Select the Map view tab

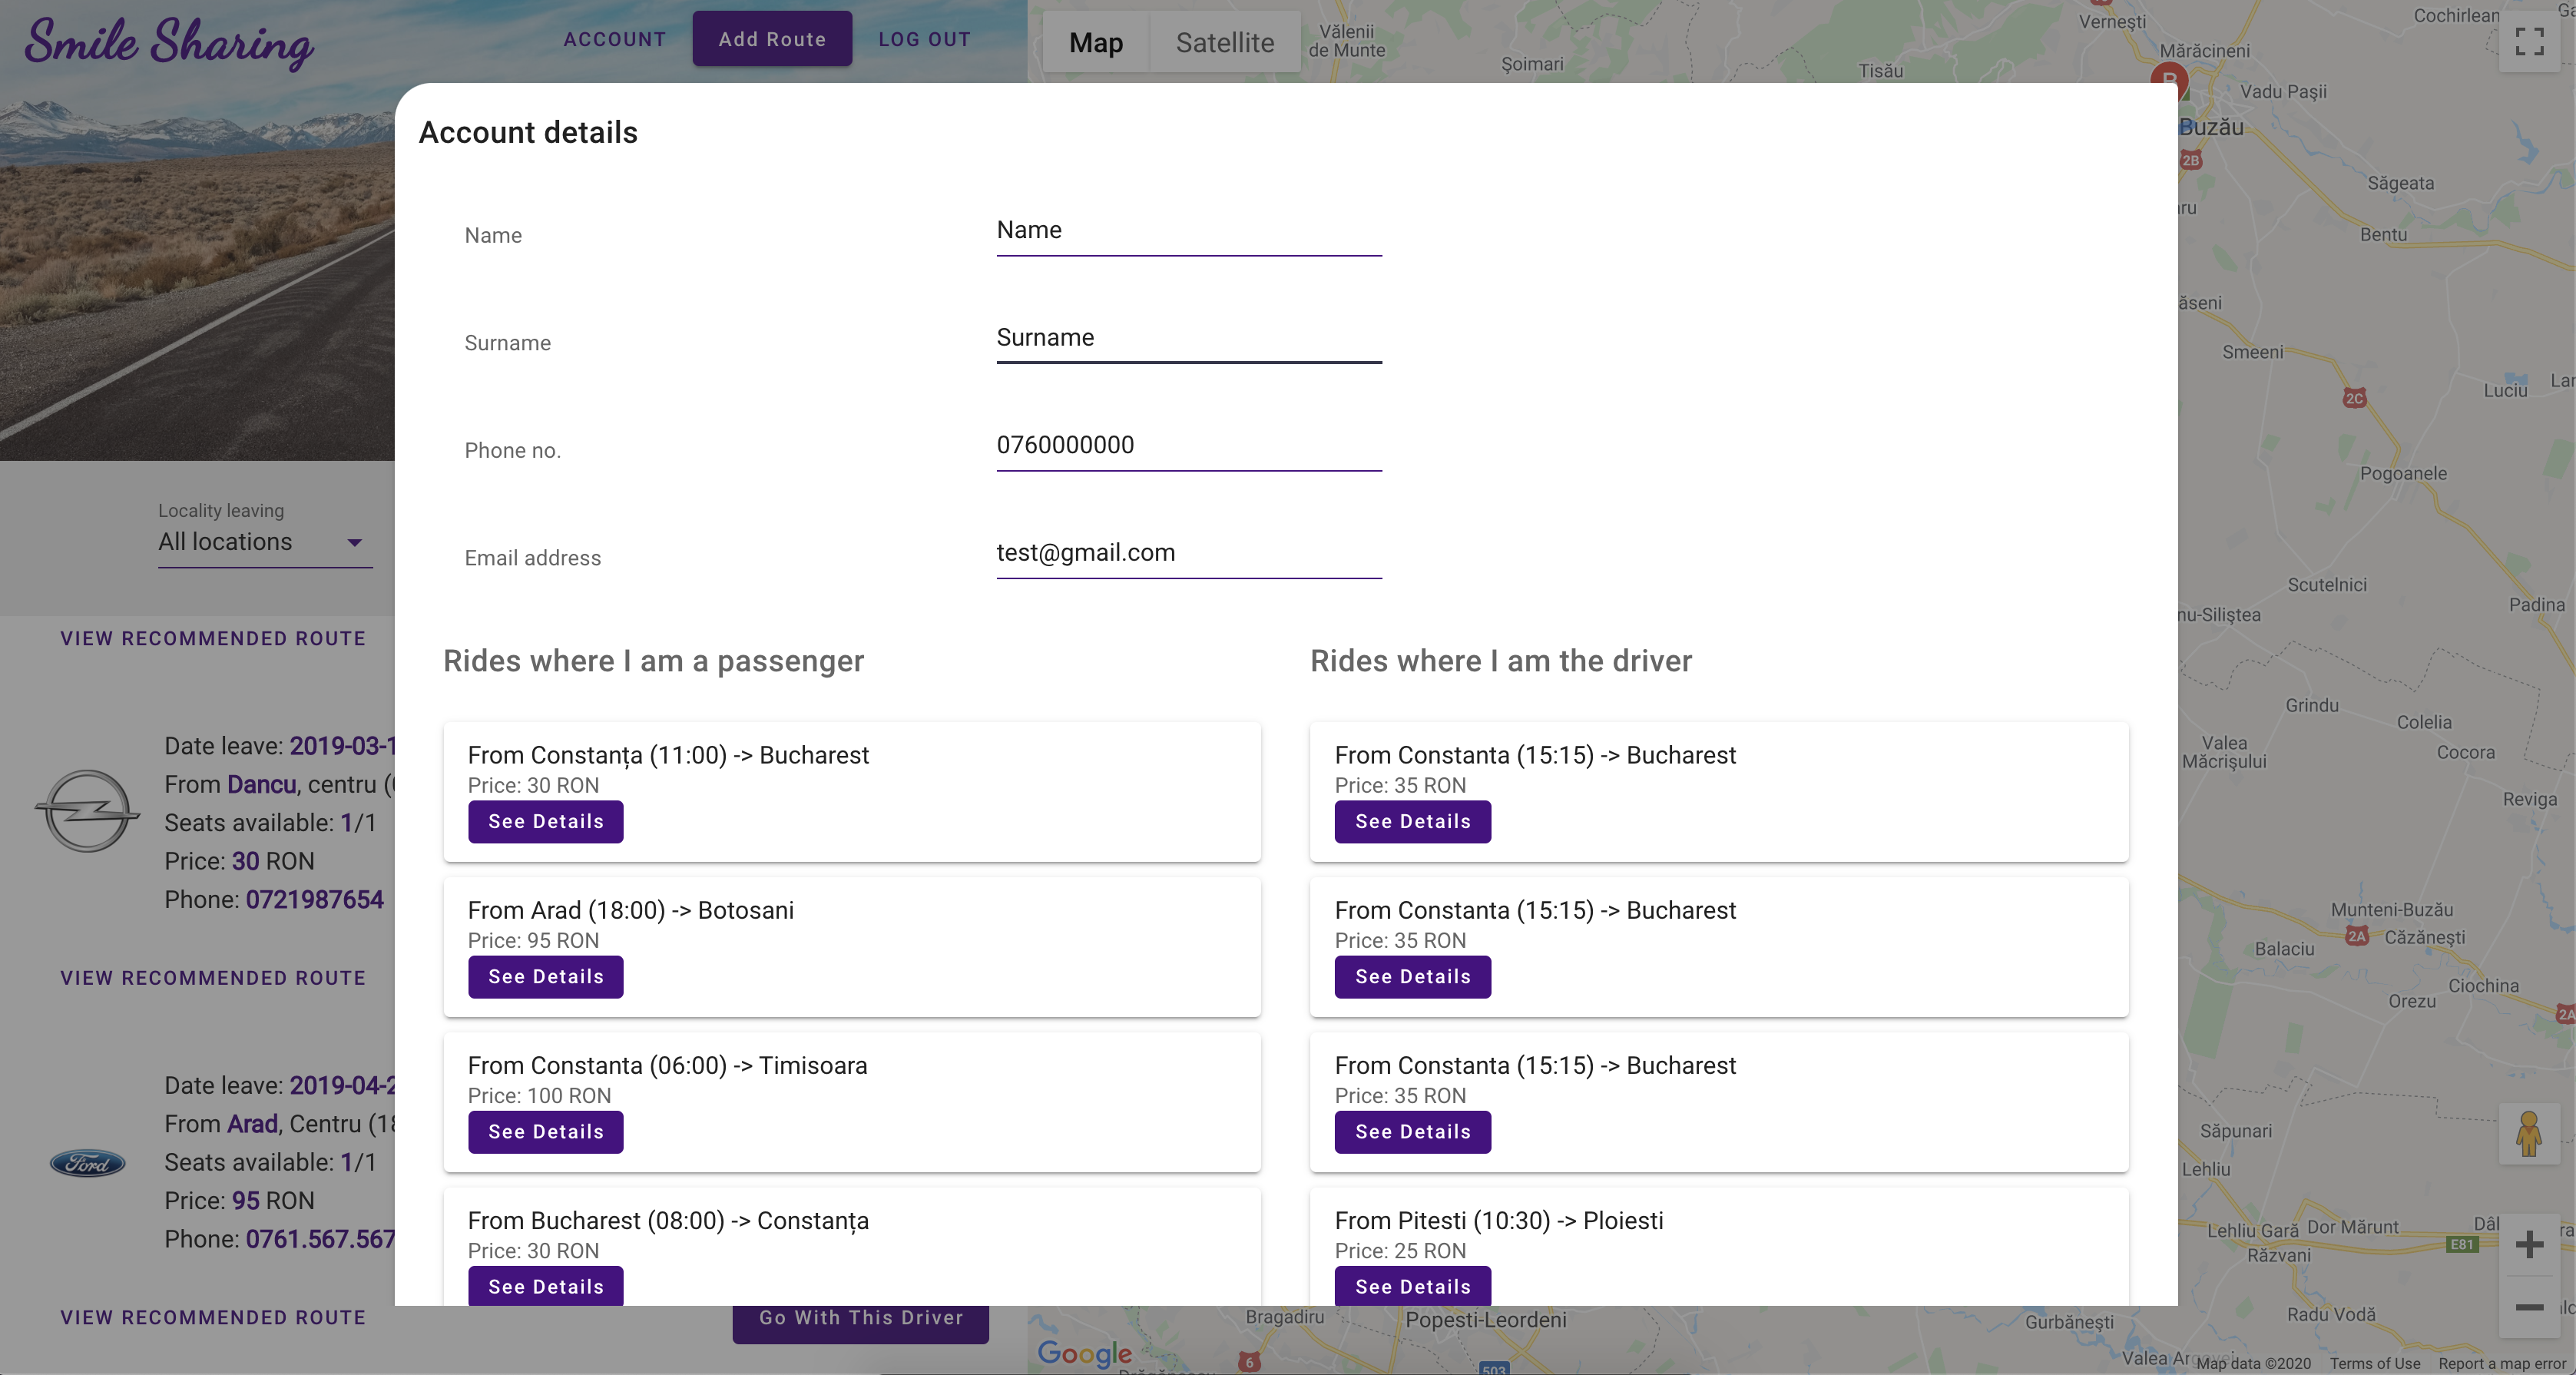click(1095, 42)
